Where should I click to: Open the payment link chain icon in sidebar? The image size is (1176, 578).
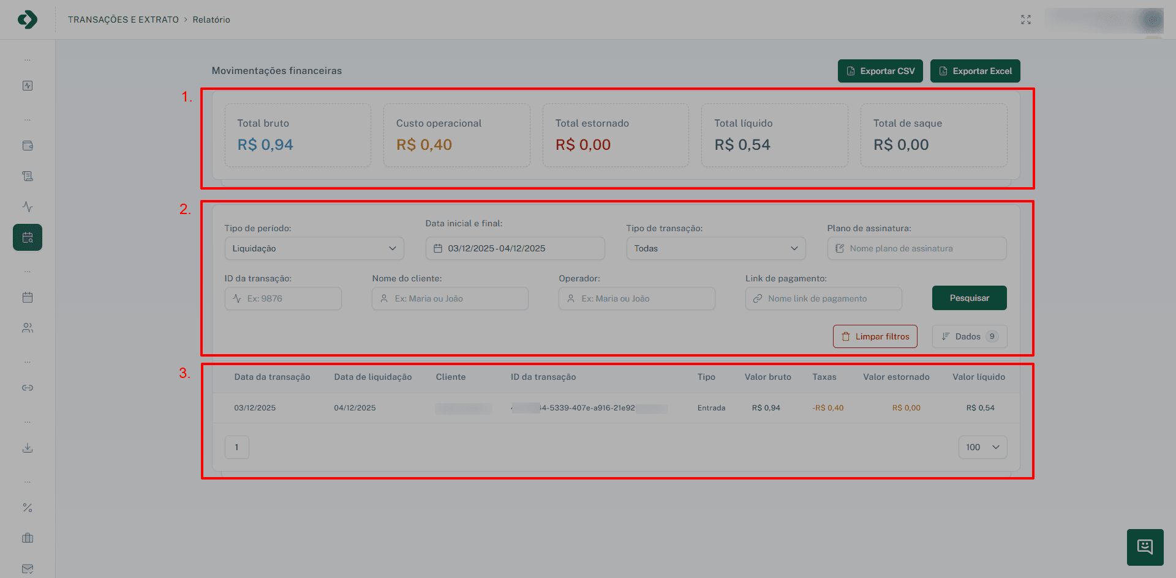pos(28,388)
